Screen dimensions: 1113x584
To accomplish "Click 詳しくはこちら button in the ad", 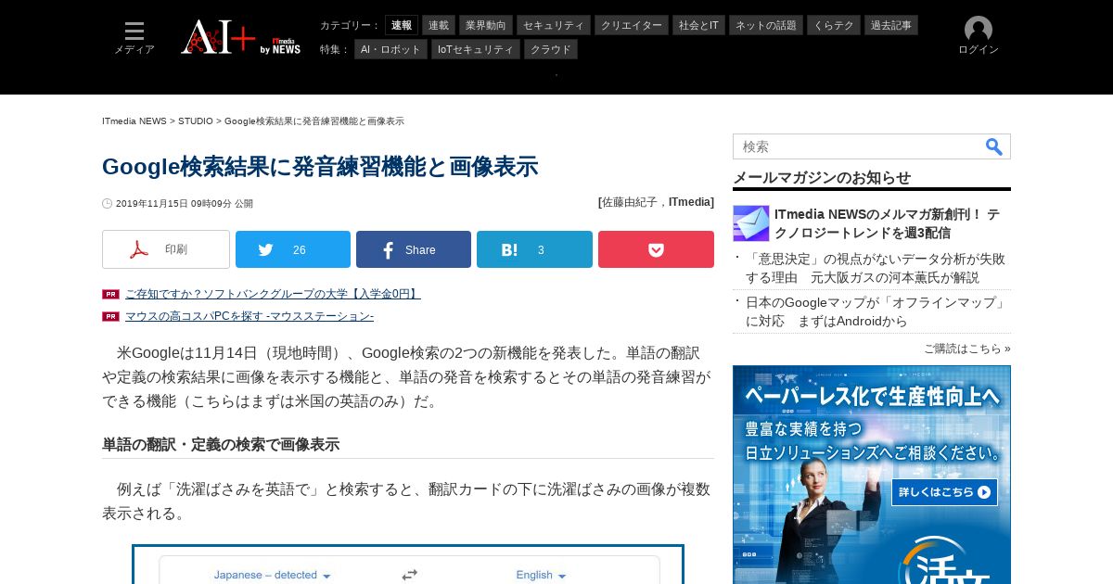I will coord(944,492).
